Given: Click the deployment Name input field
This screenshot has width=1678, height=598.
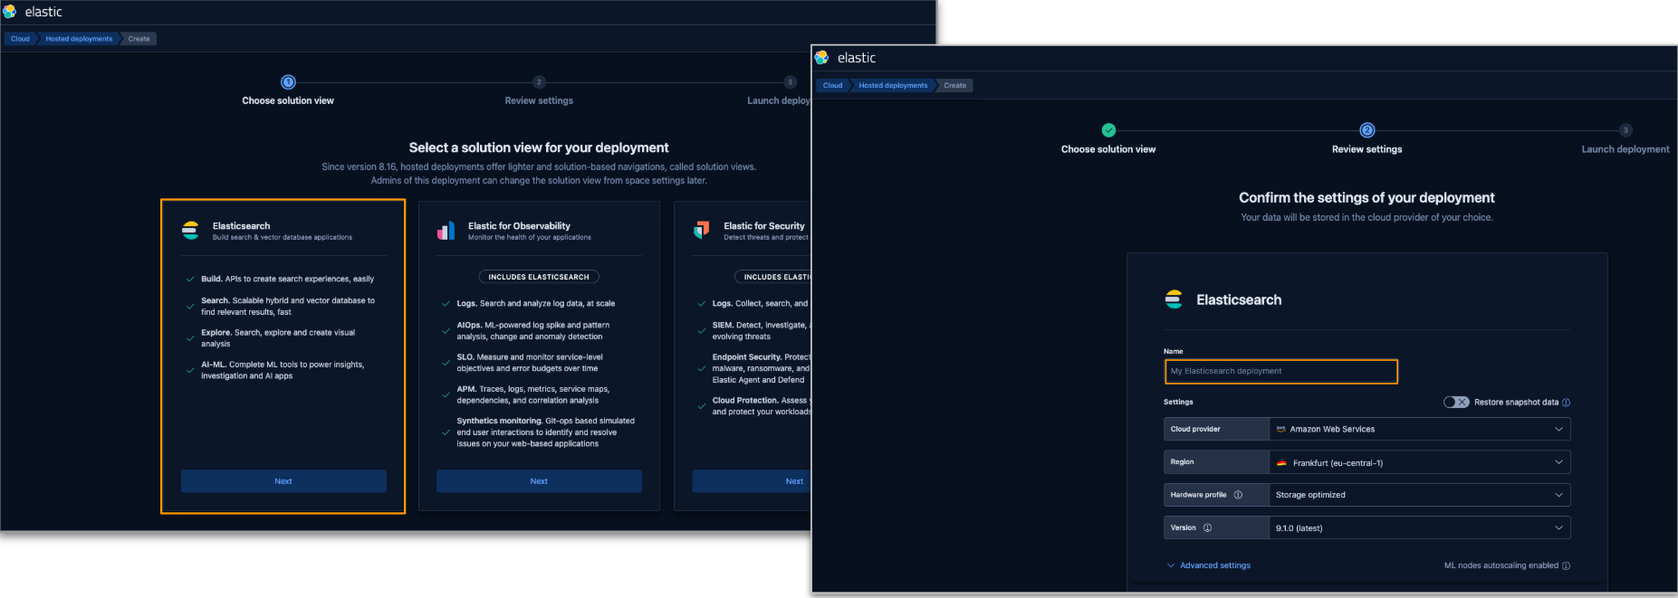Looking at the screenshot, I should 1280,371.
